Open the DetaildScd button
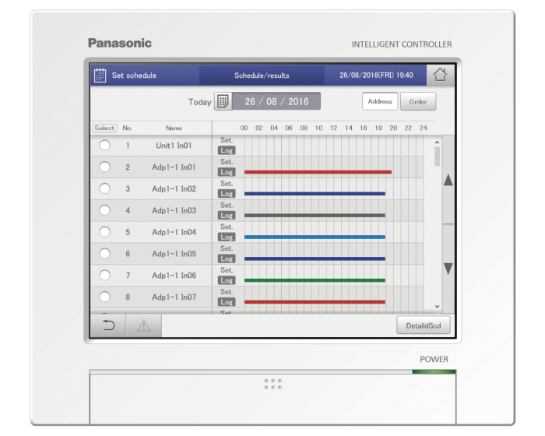545x436 pixels. tap(423, 325)
